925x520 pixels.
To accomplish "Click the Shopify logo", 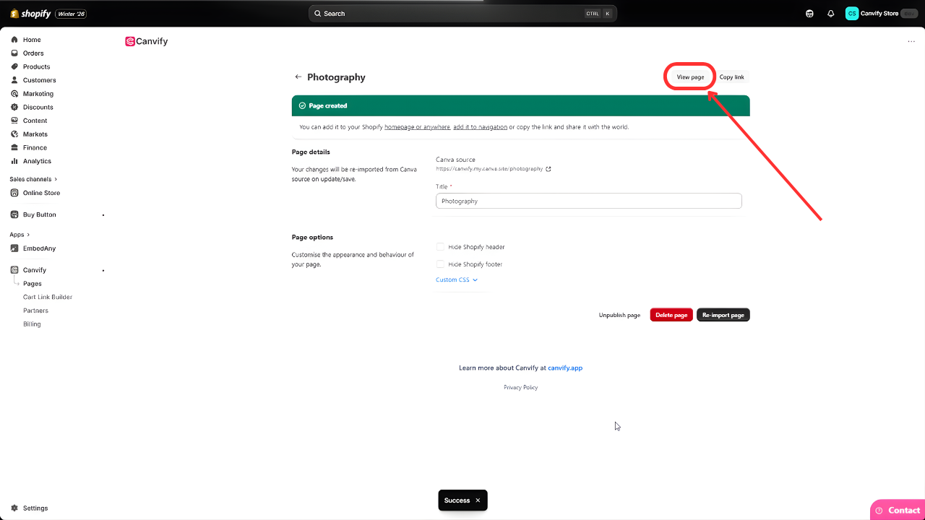I will click(30, 14).
